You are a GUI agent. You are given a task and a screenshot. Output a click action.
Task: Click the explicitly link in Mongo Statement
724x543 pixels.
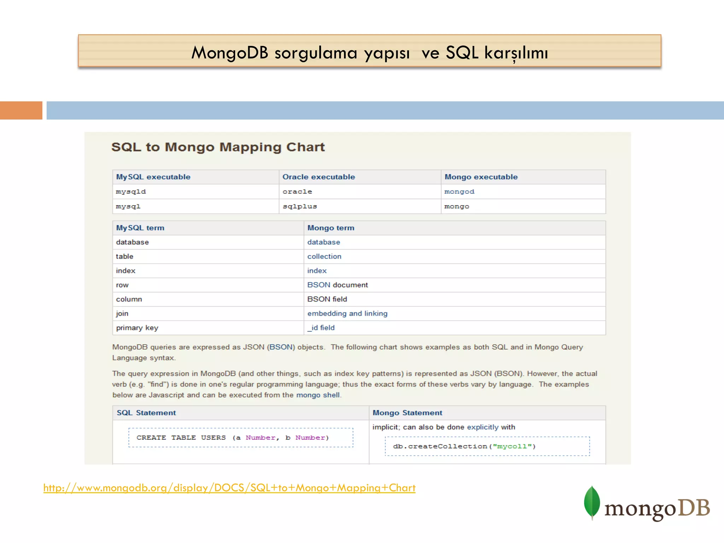(483, 427)
